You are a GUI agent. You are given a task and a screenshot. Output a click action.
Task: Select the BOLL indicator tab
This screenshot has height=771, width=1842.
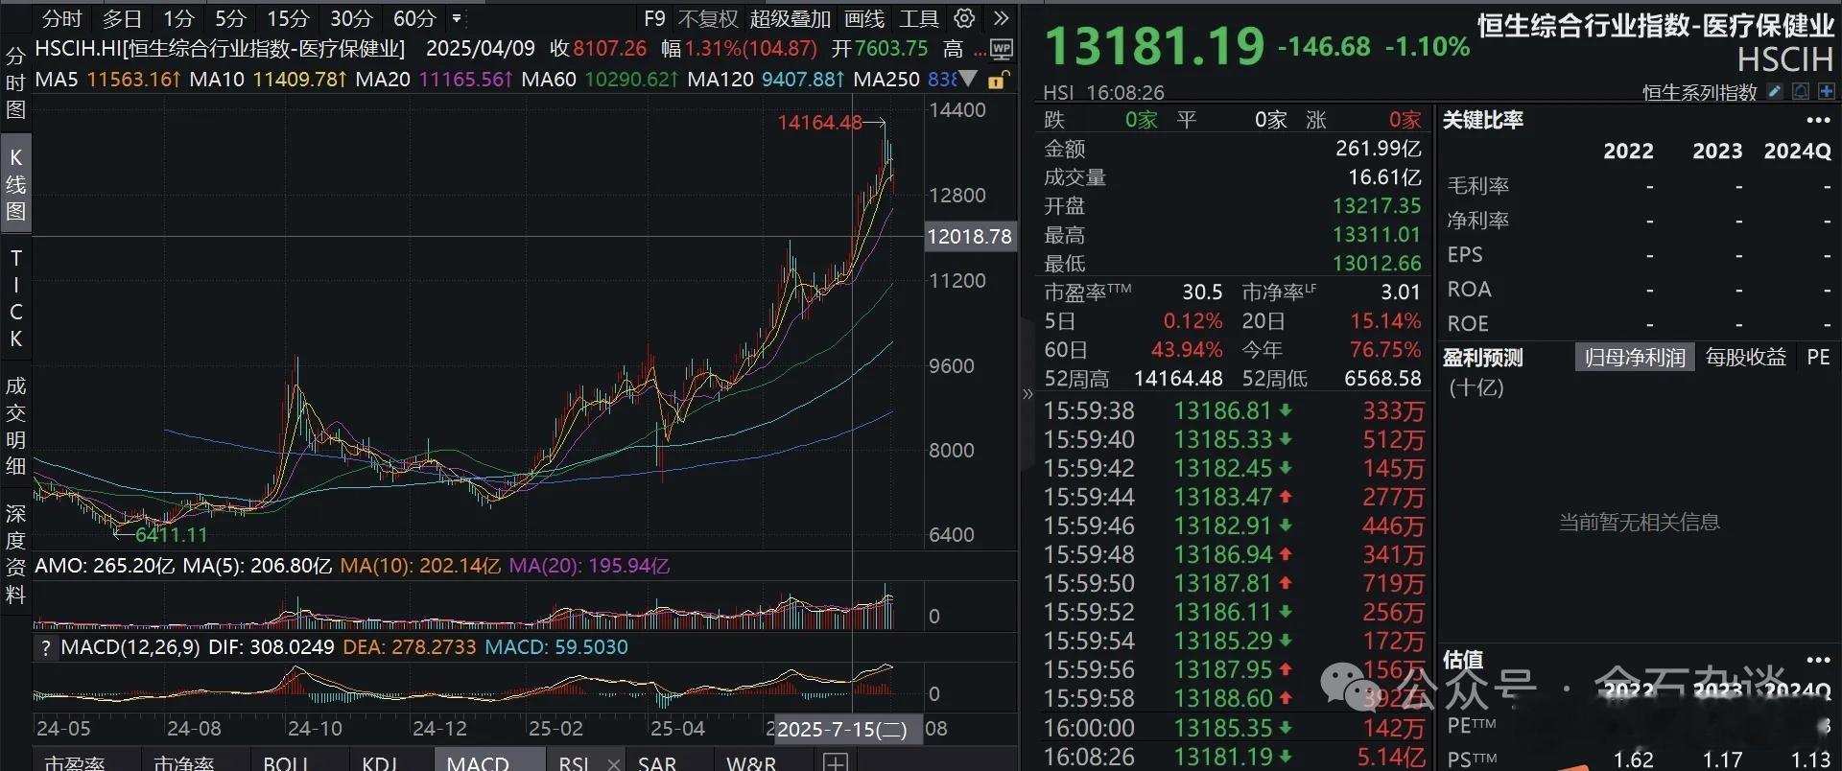[x=287, y=762]
